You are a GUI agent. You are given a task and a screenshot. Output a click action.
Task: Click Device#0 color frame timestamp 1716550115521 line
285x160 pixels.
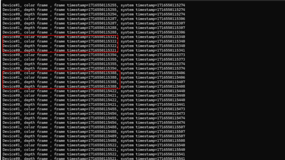tap(94, 150)
